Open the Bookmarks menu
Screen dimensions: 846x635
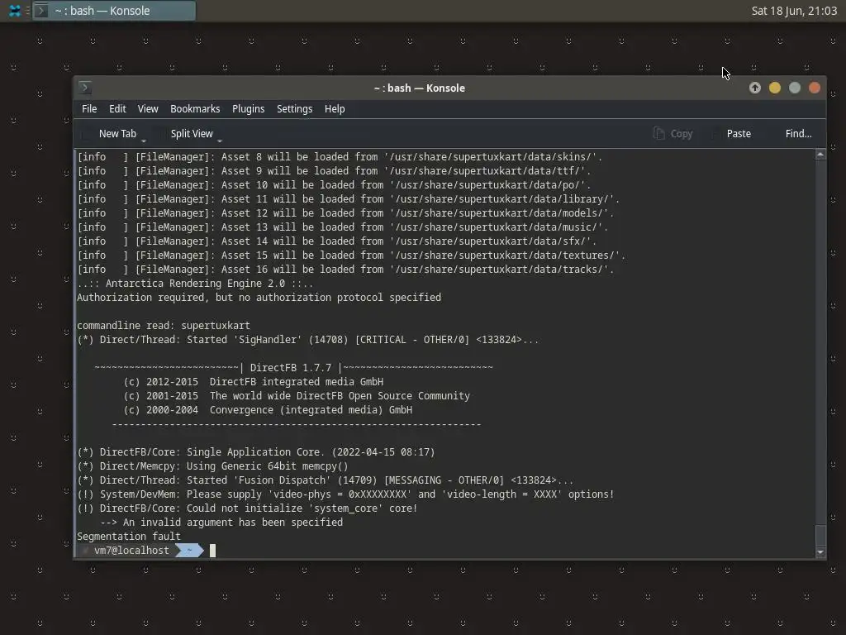[x=195, y=109]
